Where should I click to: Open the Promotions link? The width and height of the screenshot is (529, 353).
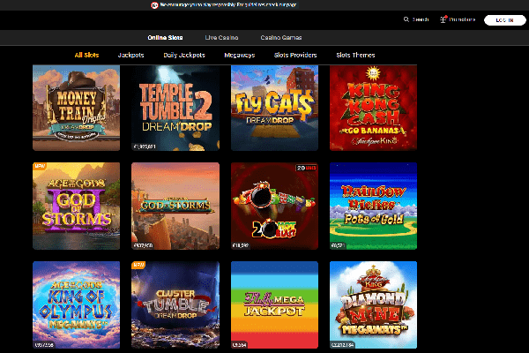coord(462,19)
